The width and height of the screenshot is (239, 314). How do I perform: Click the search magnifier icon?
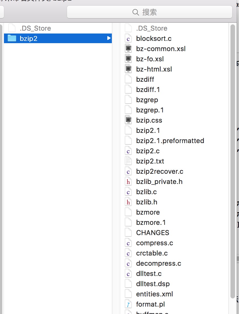tap(136, 12)
